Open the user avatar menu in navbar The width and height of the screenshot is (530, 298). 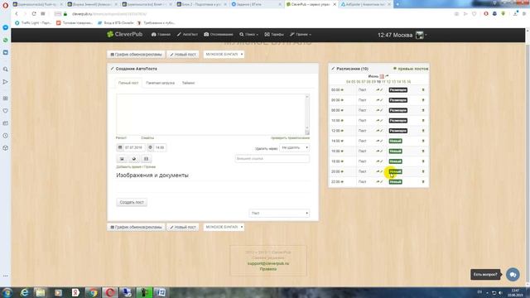click(x=421, y=35)
